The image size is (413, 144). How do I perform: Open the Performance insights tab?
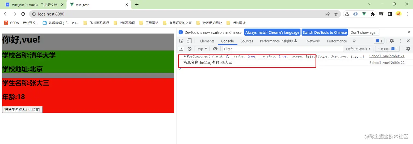(x=278, y=41)
